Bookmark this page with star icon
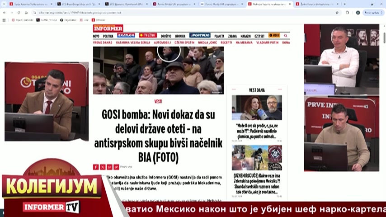 (337, 13)
